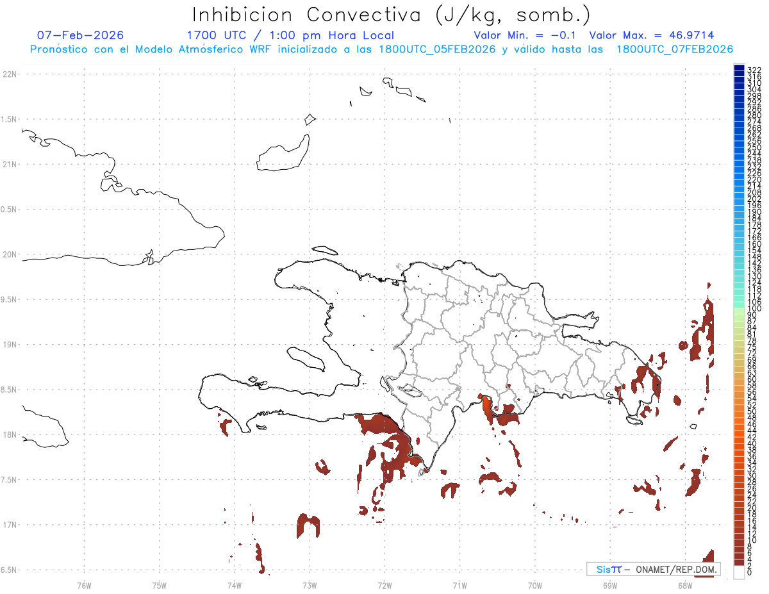The height and width of the screenshot is (594, 769).
Task: Click the "20N" latitude label
Action: pos(10,254)
